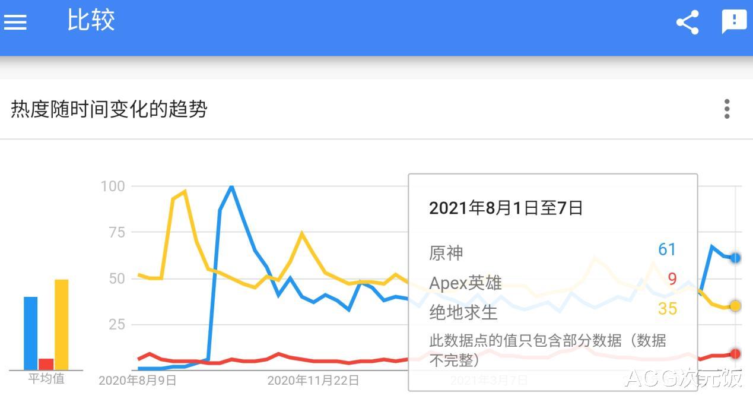This screenshot has height=402, width=753.
Task: Expand the 平均值 legend section
Action: pos(46,378)
